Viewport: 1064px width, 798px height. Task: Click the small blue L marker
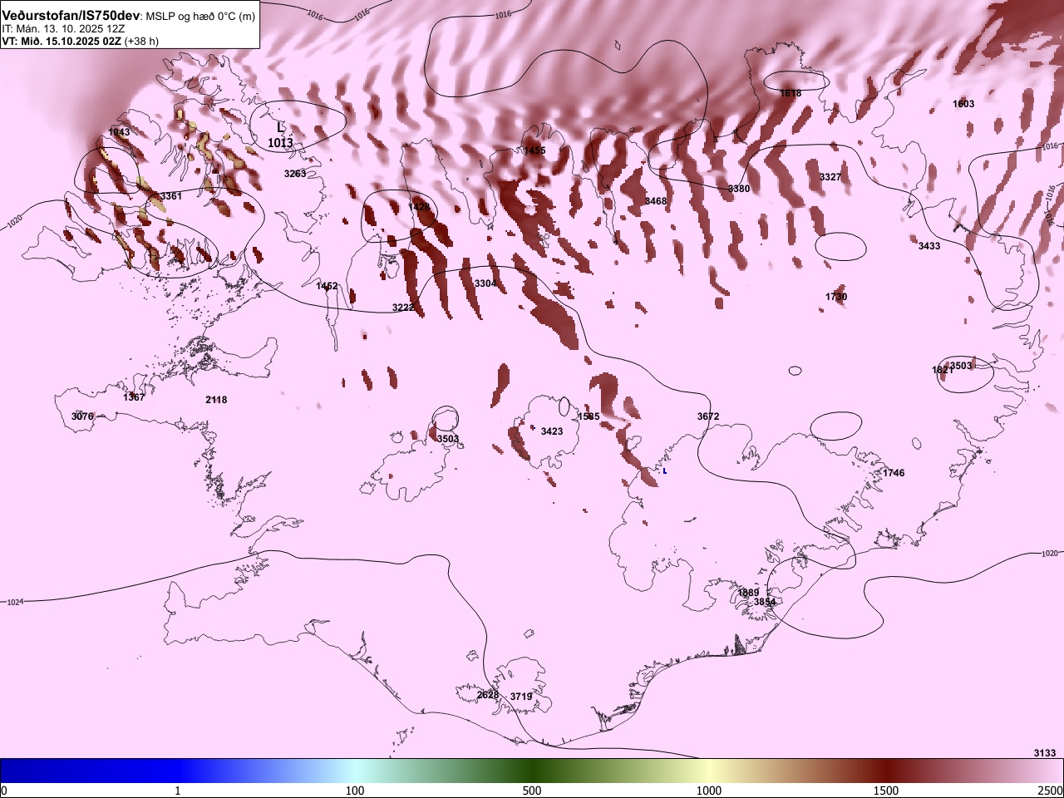coord(664,470)
